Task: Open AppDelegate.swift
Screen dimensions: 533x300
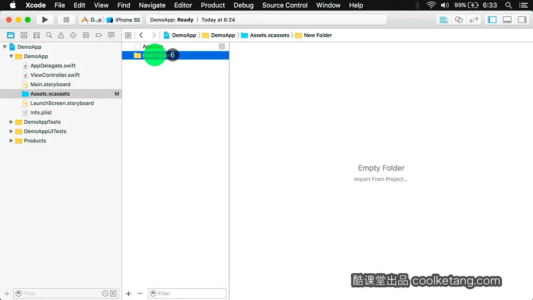Action: (53, 66)
